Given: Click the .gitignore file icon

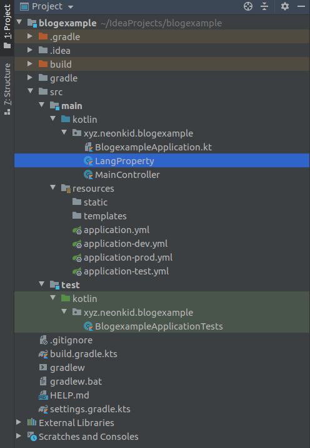Looking at the screenshot, I should click(x=43, y=340).
